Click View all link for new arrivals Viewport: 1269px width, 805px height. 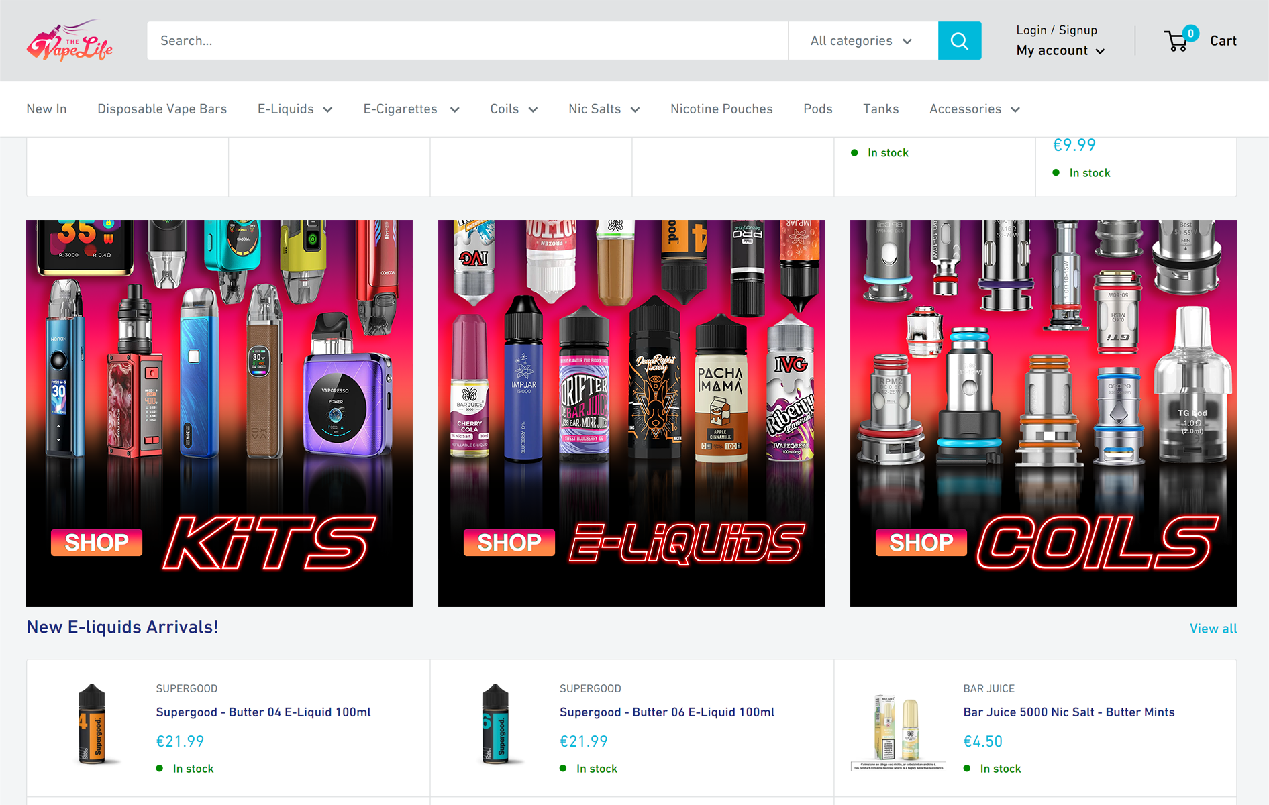click(x=1213, y=629)
